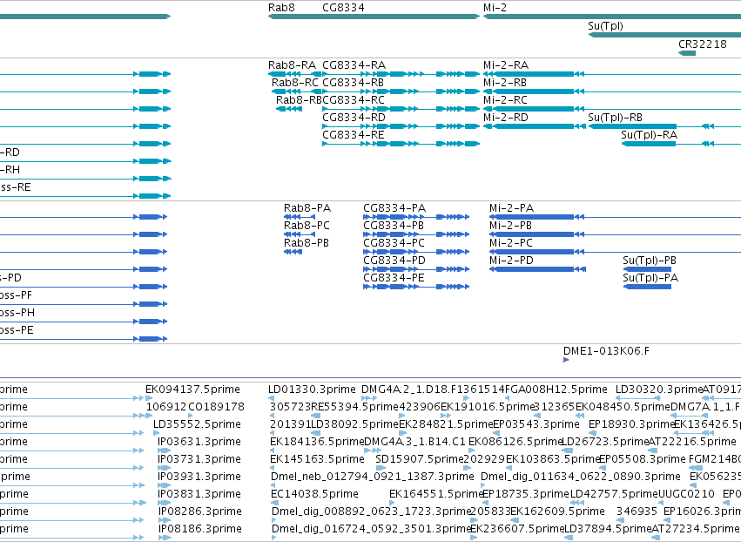The height and width of the screenshot is (542, 741).
Task: Click transcript Mi-2-RD label
Action: [506, 118]
